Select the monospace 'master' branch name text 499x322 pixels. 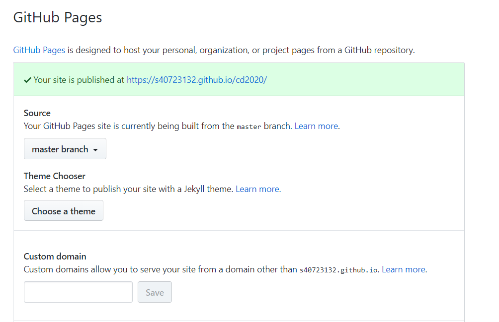coord(249,127)
